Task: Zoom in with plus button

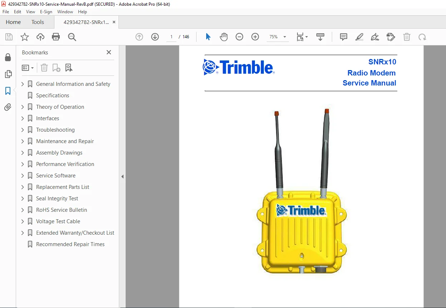Action: [255, 37]
